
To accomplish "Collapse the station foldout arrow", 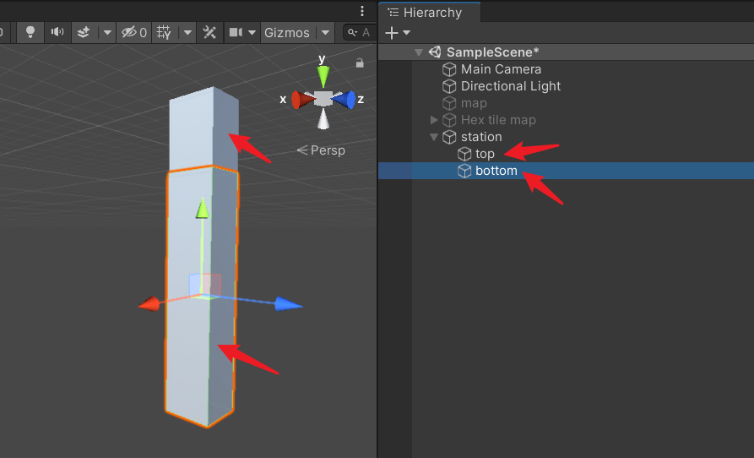I will coord(434,137).
